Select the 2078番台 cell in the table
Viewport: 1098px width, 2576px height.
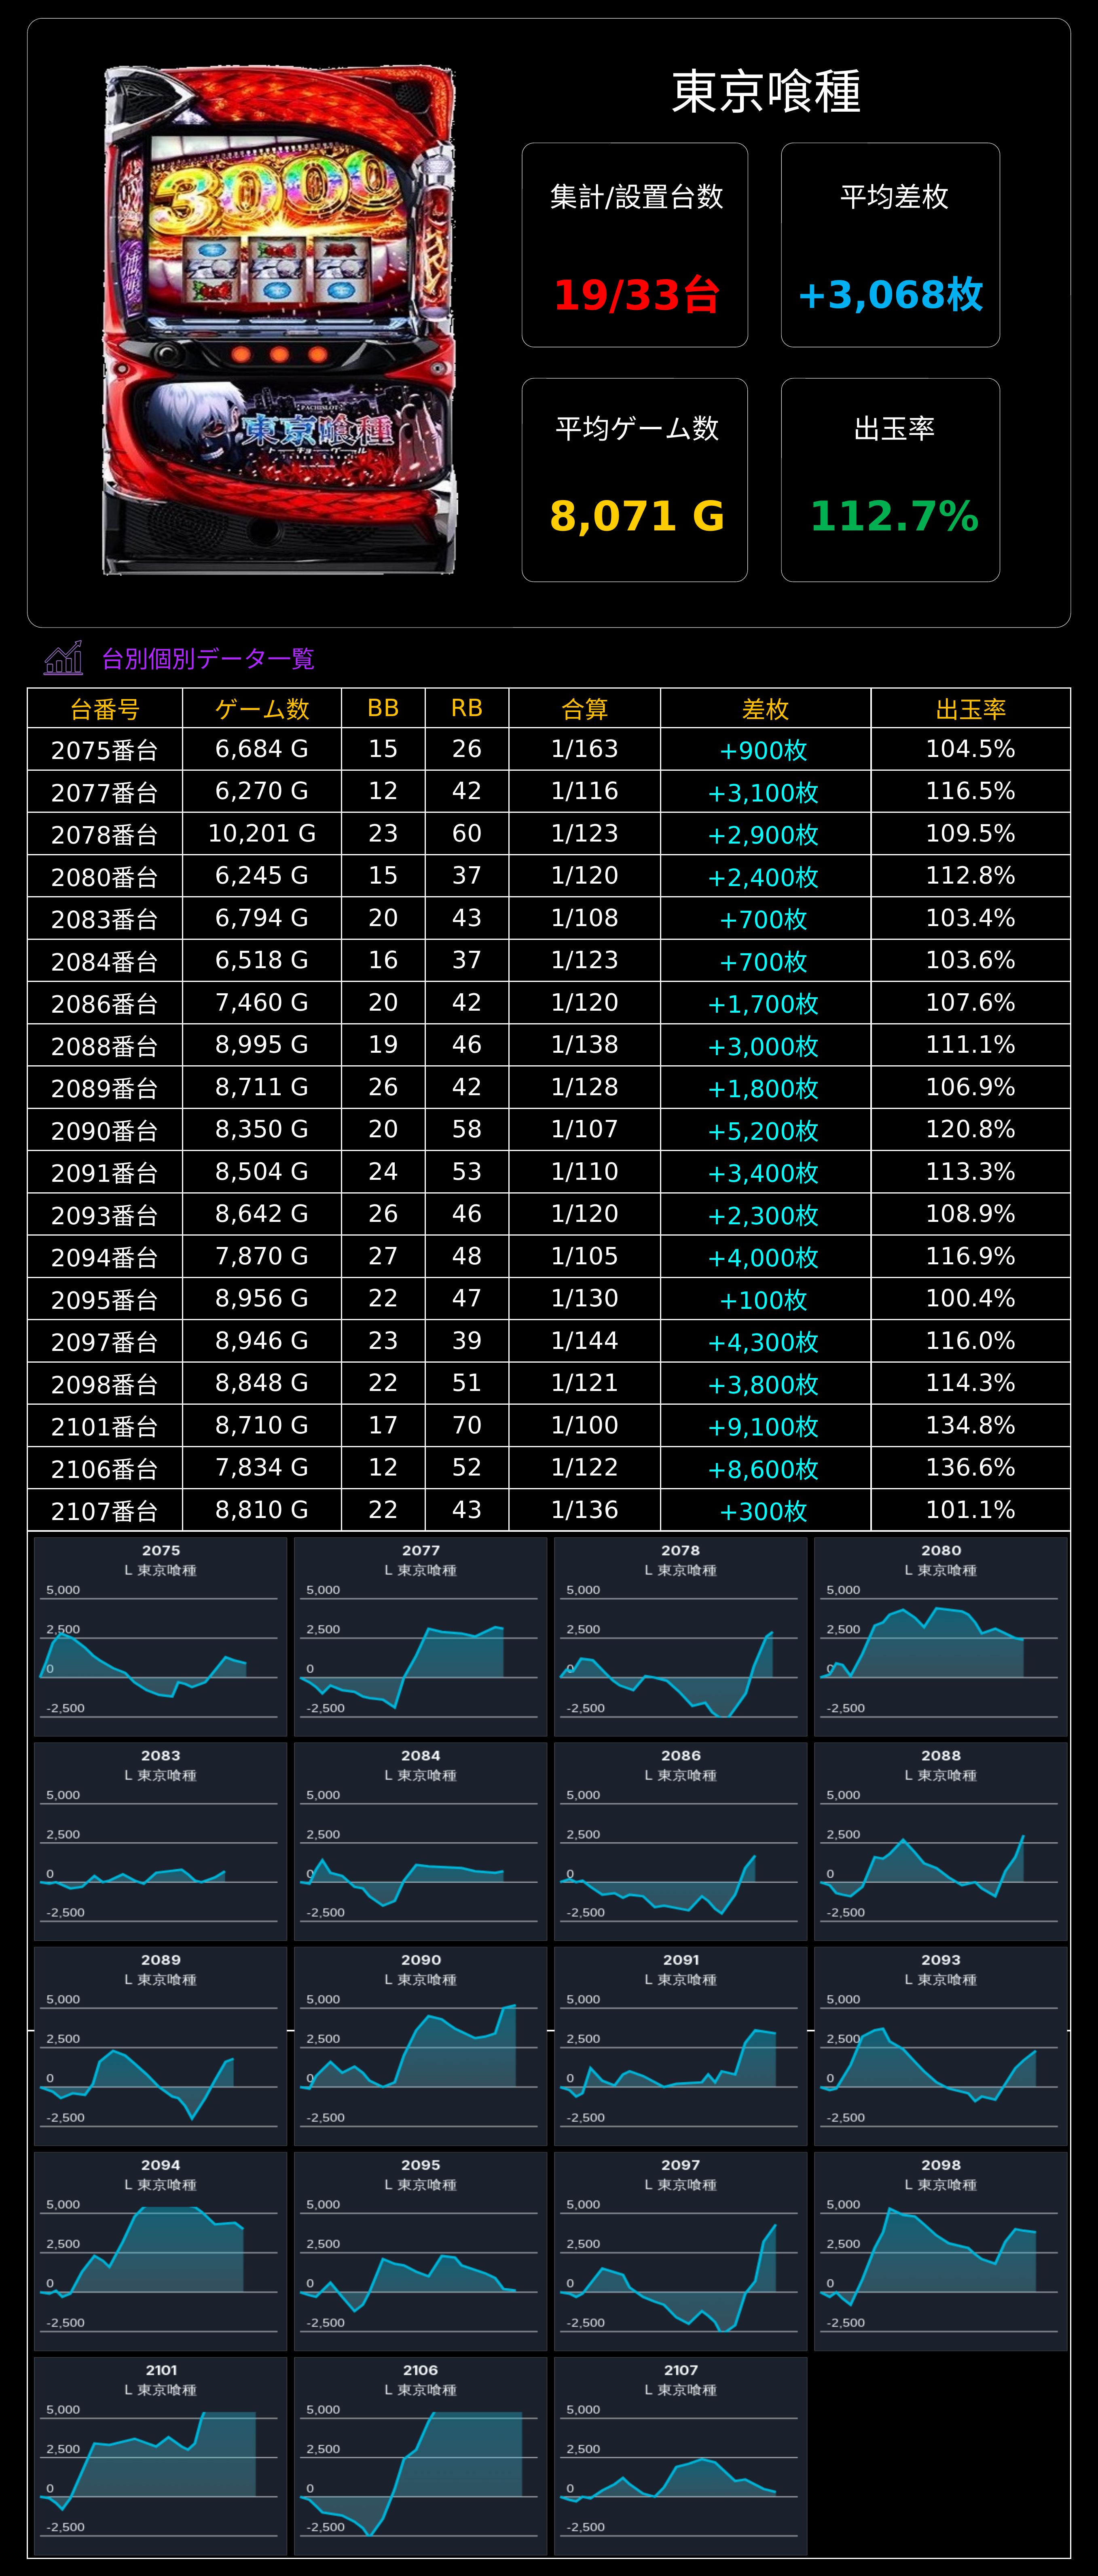[105, 834]
